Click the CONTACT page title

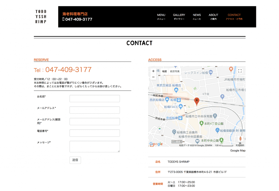pyautogui.click(x=140, y=43)
